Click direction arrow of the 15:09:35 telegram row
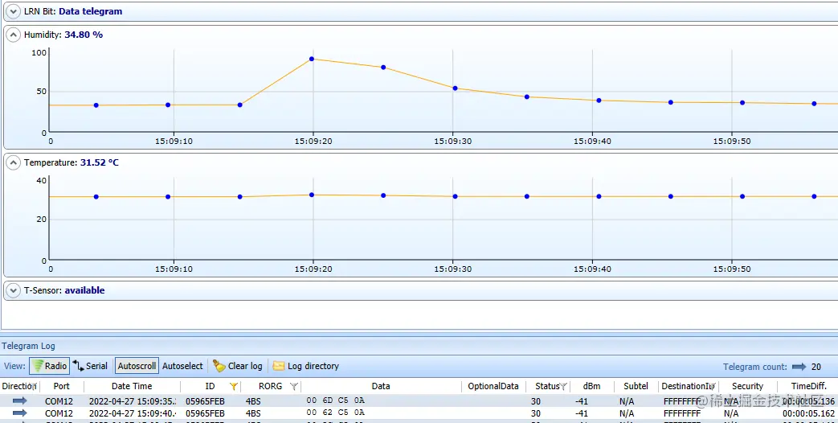Image resolution: width=838 pixels, height=423 pixels. [20, 400]
